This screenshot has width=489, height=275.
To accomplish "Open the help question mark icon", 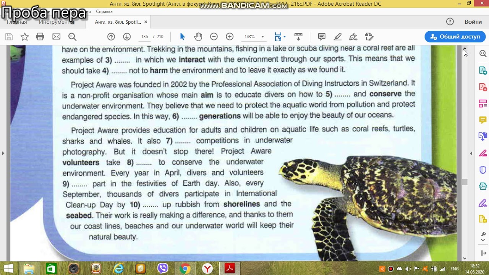I will [x=450, y=22].
